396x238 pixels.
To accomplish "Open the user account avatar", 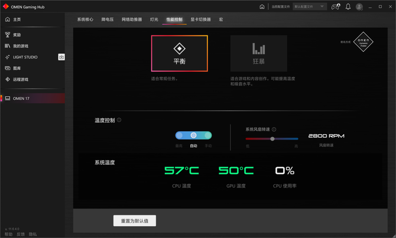I will [359, 7].
